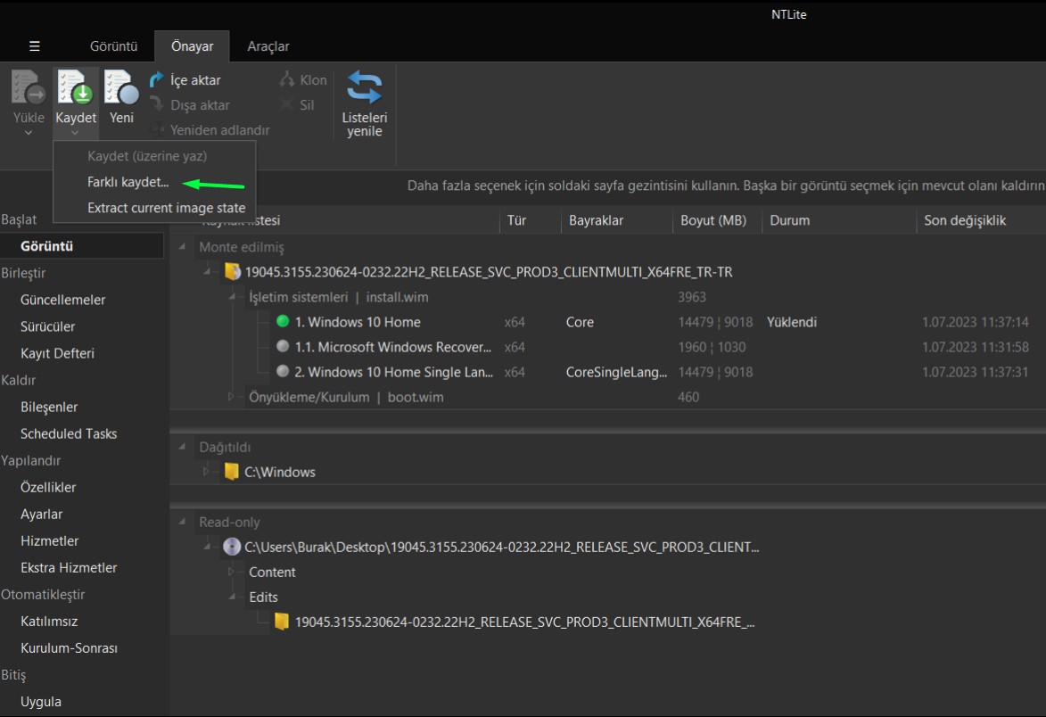Image resolution: width=1046 pixels, height=717 pixels.
Task: Collapse the mounted 19045.3155 image node
Action: 208,271
